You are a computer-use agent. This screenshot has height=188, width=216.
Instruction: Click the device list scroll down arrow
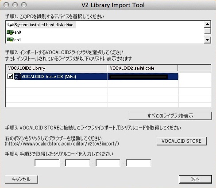point(208,39)
